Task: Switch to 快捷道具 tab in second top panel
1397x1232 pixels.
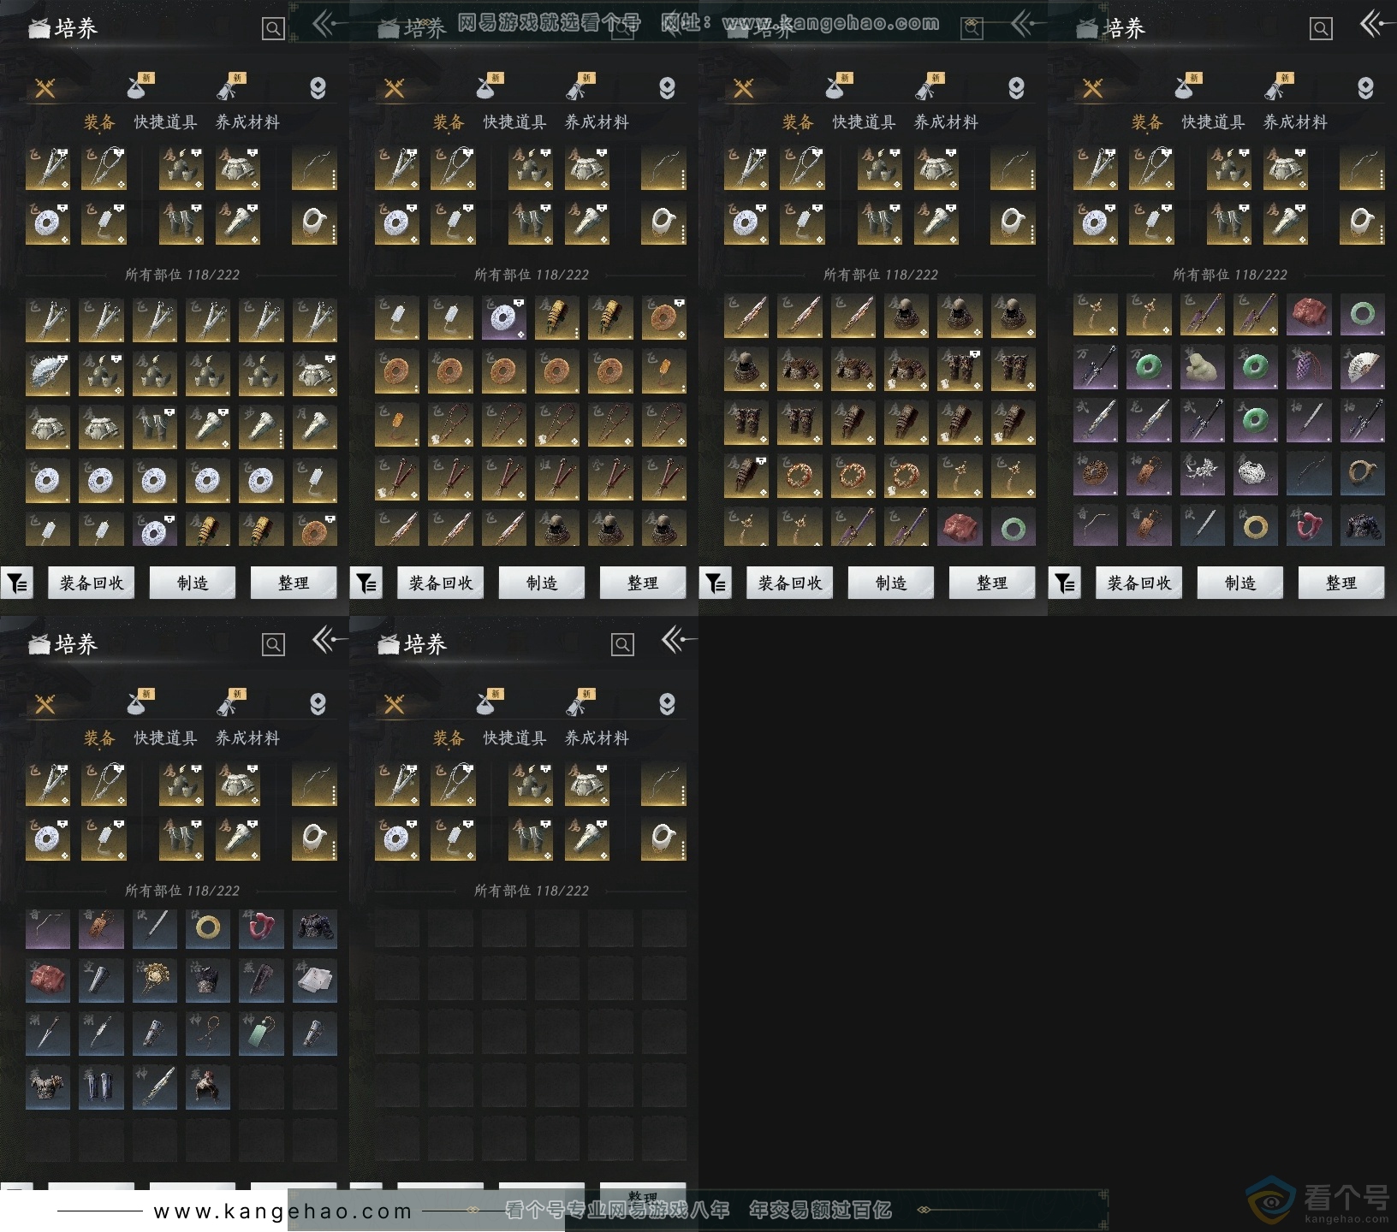Action: pos(514,122)
